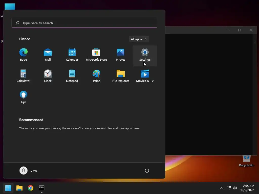
Task: Close the background terminal window
Action: [x=251, y=30]
